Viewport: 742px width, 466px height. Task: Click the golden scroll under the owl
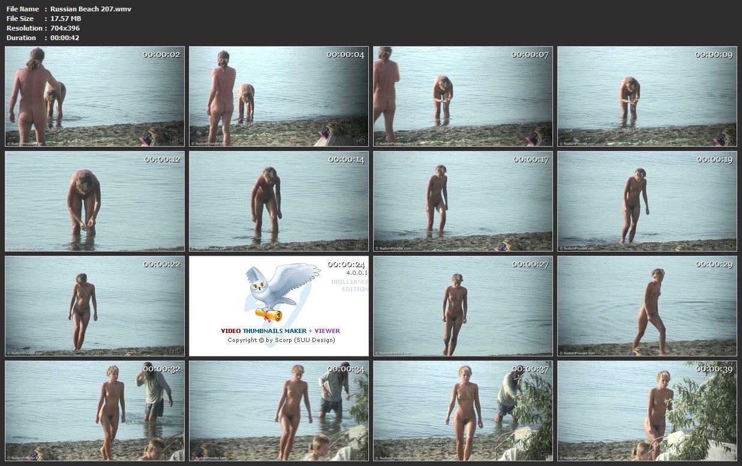click(x=269, y=314)
